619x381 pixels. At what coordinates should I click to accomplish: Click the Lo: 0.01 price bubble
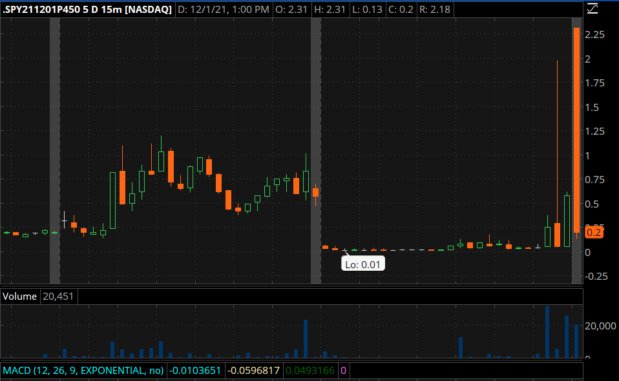362,264
